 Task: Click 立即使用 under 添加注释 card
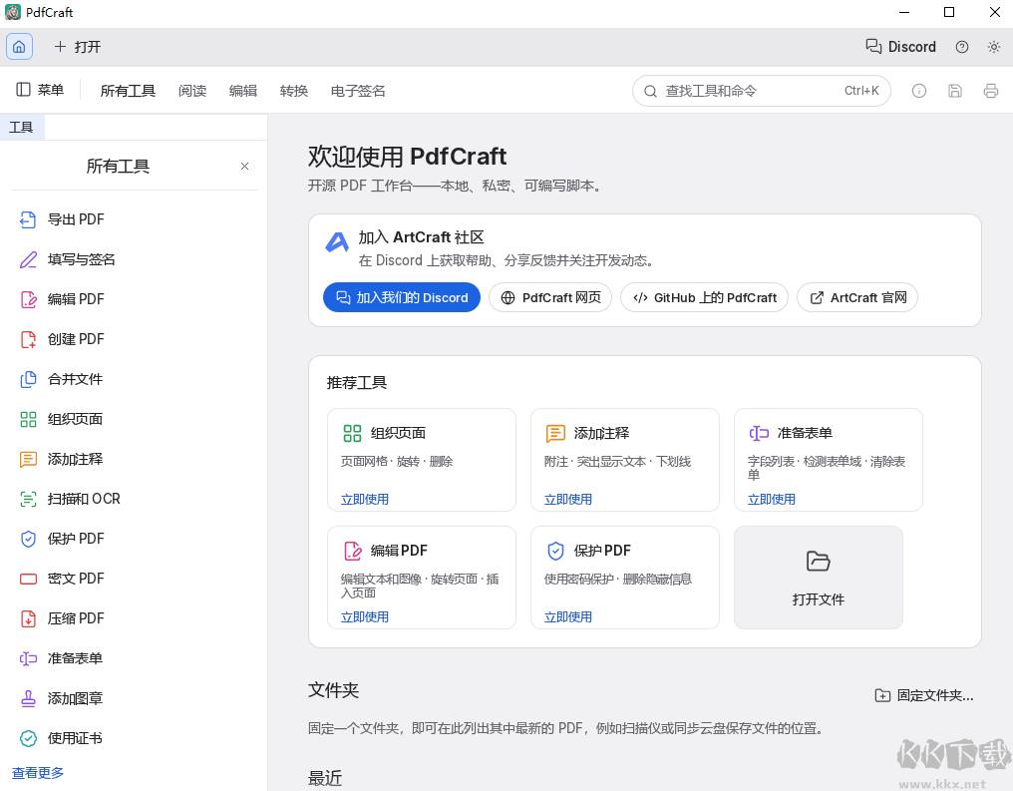coord(568,499)
